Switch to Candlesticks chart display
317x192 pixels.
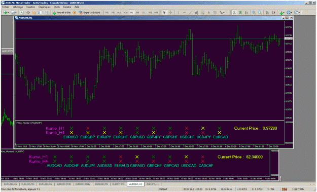click(x=240, y=13)
